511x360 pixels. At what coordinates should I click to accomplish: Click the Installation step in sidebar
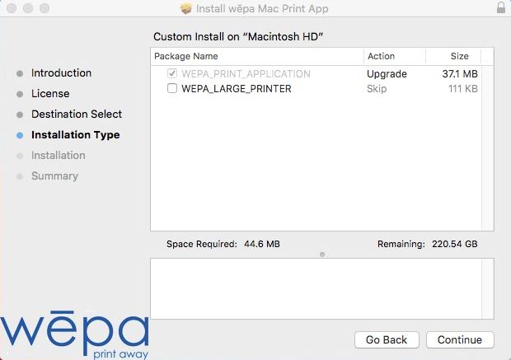point(59,156)
